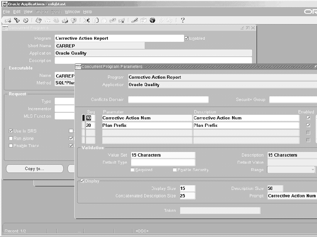
Task: Click the Cut scissors toolbar icon
Action: [86, 20]
